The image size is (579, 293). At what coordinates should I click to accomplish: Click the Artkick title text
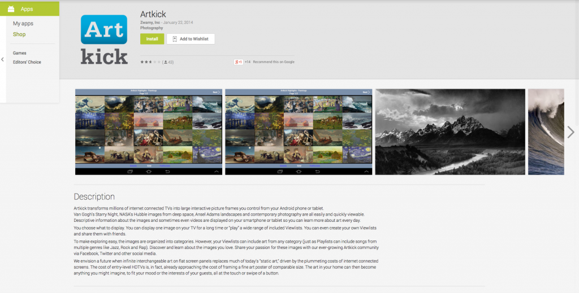coord(153,14)
